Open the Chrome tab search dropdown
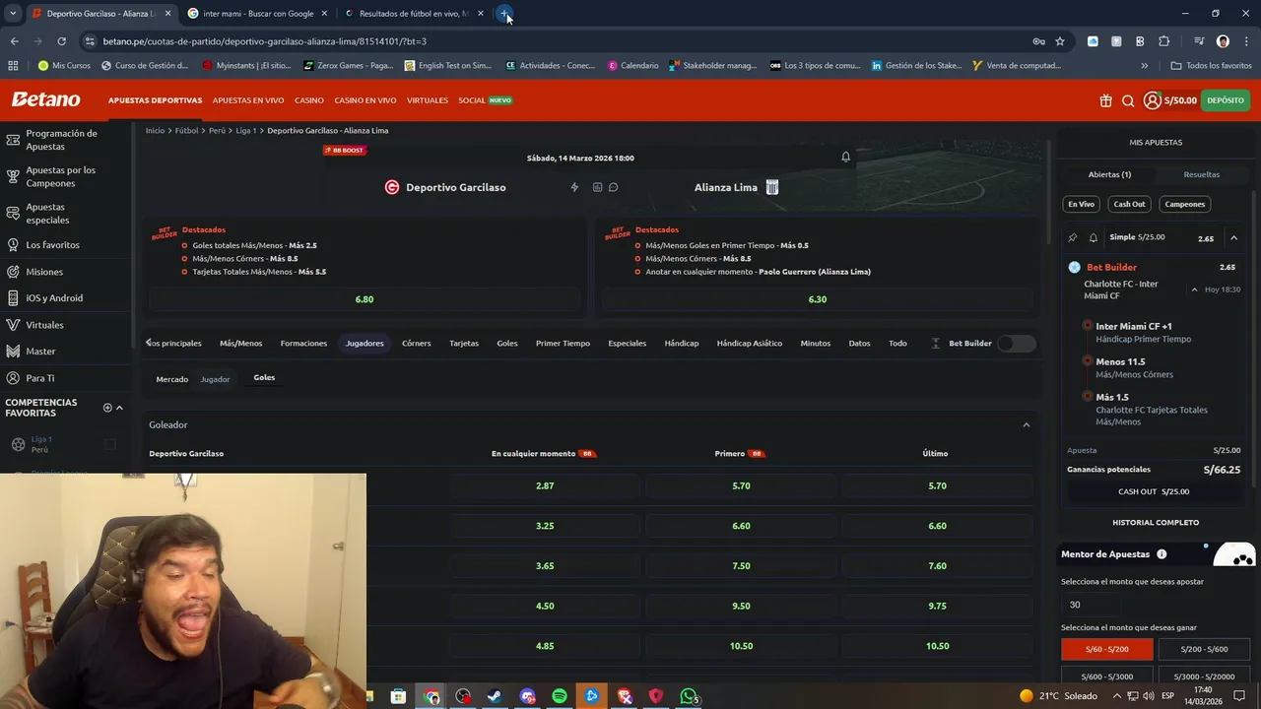 pos(13,14)
